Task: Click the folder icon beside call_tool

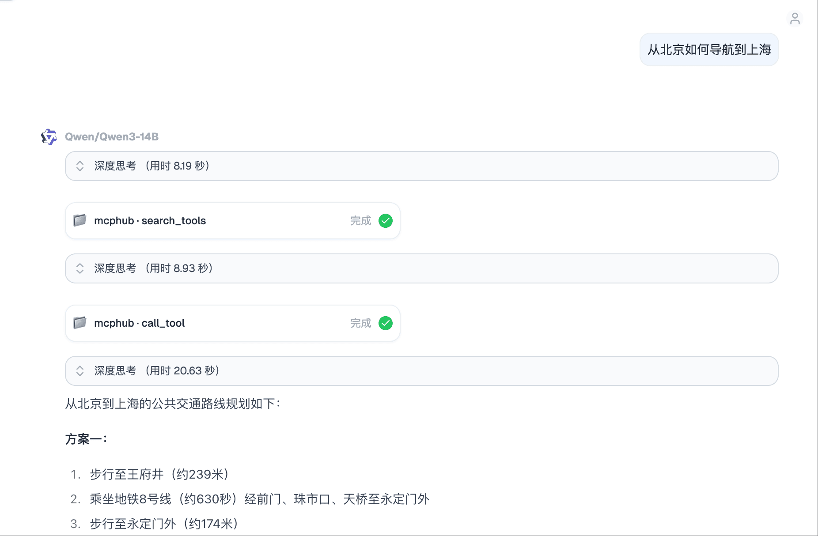Action: [80, 323]
